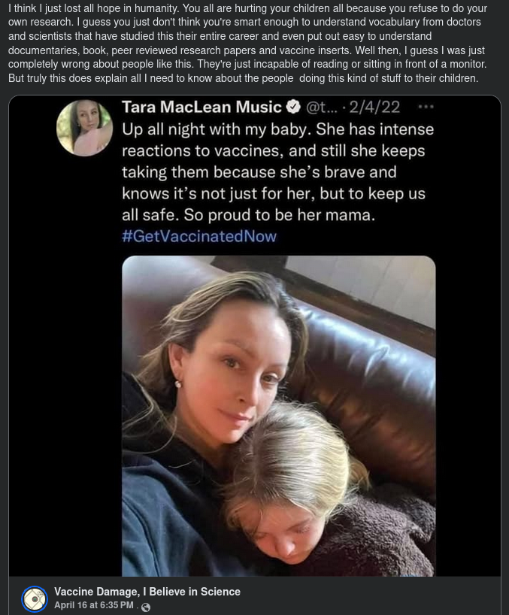Click the verified badge beside Tara MacLean Music
Screen dimensions: 509x615
tap(293, 107)
